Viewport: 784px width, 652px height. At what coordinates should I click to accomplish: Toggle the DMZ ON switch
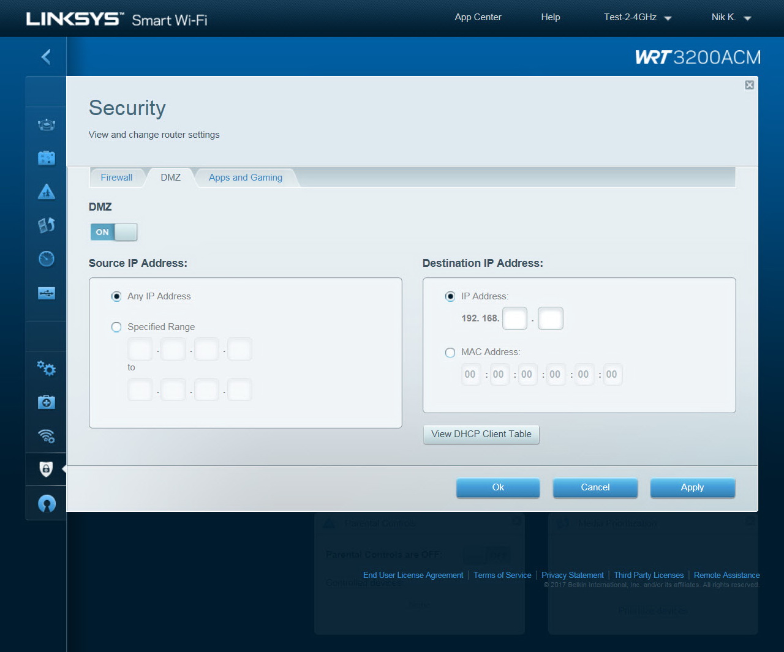pos(114,232)
